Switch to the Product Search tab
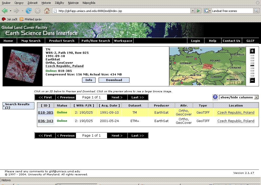This screenshot has height=185, width=261. 62,41
